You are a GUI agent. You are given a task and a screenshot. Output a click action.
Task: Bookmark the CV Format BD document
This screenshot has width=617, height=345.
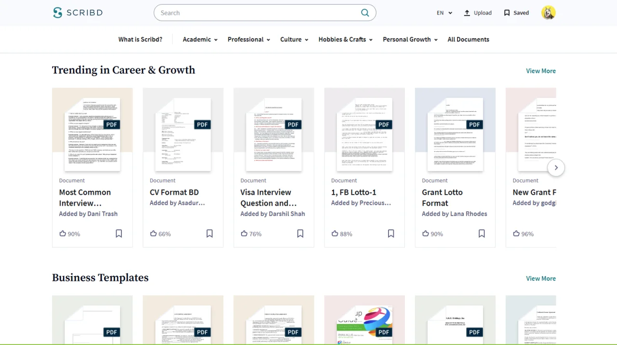[209, 234]
